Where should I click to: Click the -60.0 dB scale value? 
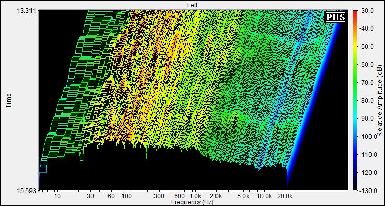click(x=366, y=65)
